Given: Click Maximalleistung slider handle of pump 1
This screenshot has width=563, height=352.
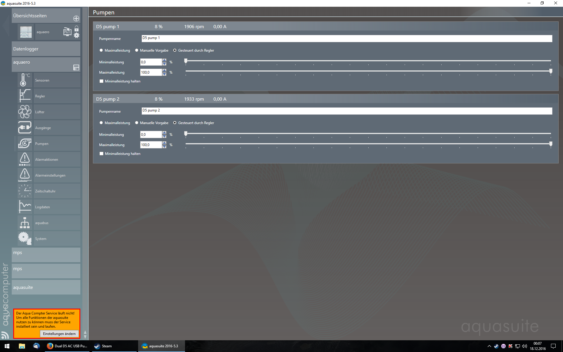Looking at the screenshot, I should coord(551,71).
